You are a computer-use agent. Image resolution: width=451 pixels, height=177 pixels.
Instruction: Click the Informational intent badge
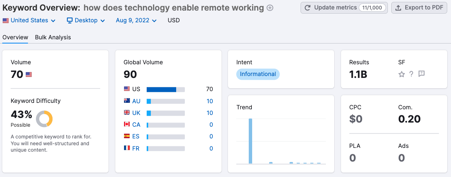258,74
